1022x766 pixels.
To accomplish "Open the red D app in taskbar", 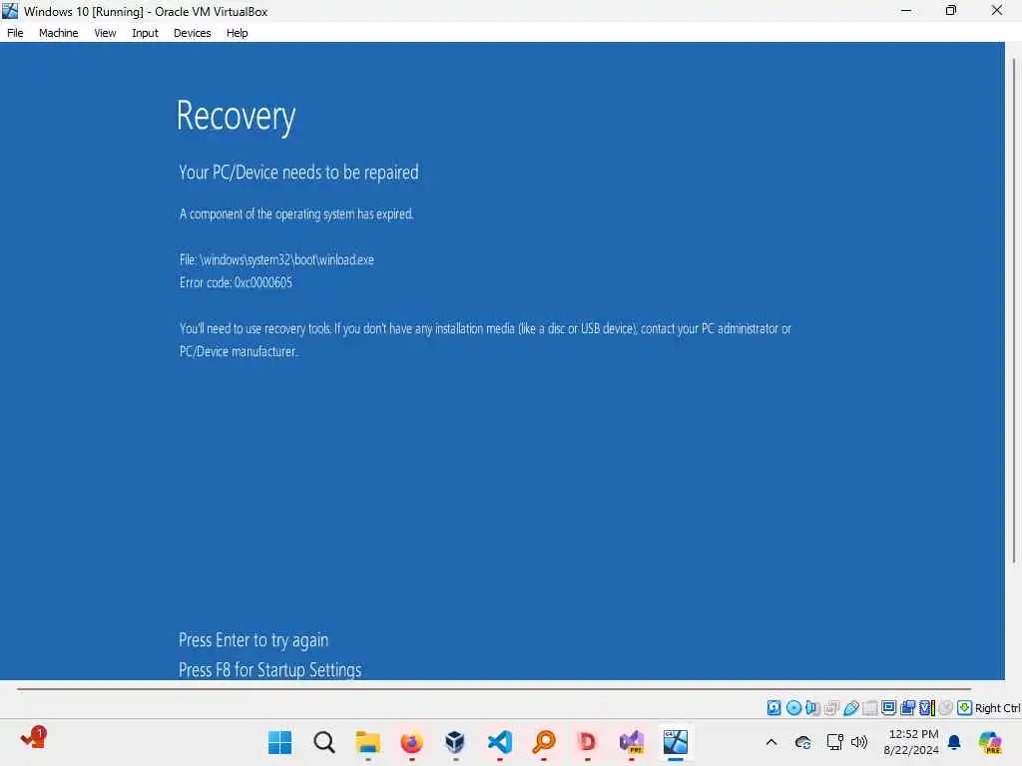I will pos(587,742).
